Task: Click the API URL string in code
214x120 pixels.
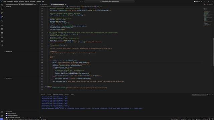Action: pyautogui.click(x=74, y=62)
